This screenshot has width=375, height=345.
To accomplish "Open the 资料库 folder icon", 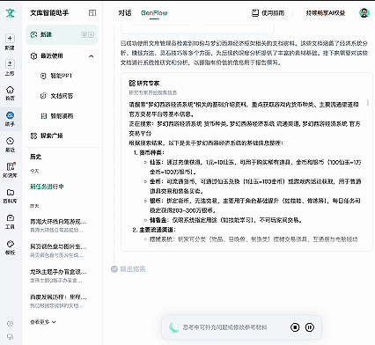I will (10, 192).
